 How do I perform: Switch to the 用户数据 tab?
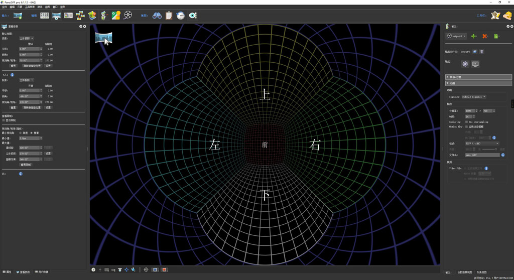point(42,272)
